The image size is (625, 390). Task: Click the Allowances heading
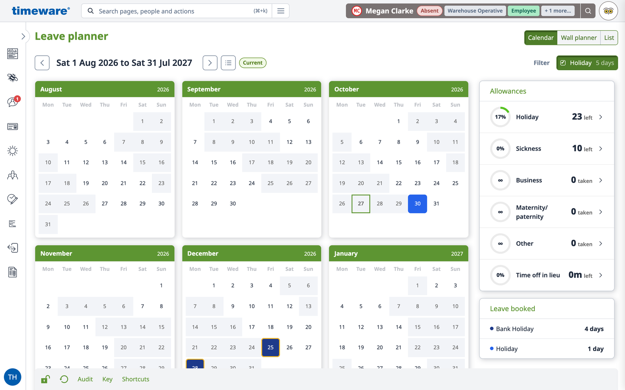pyautogui.click(x=508, y=91)
